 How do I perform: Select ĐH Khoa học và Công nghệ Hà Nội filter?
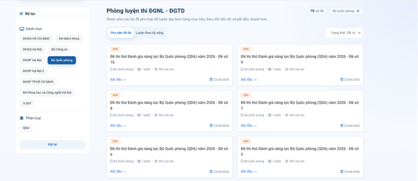point(47,93)
